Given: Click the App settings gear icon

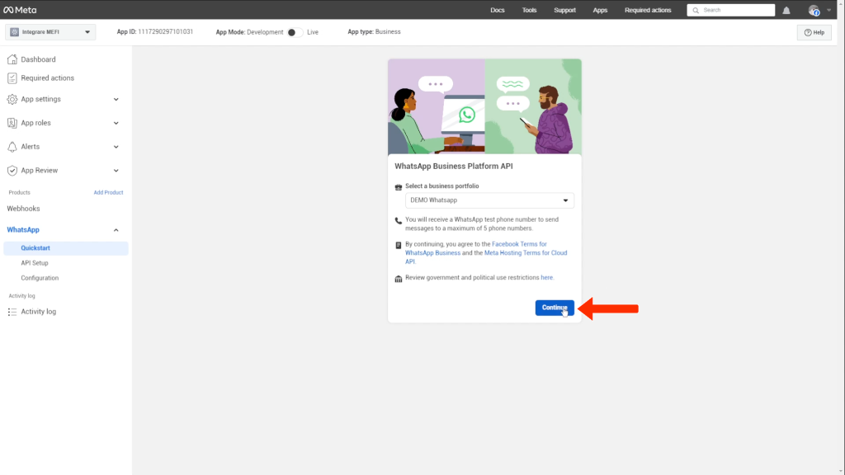Looking at the screenshot, I should 12,99.
